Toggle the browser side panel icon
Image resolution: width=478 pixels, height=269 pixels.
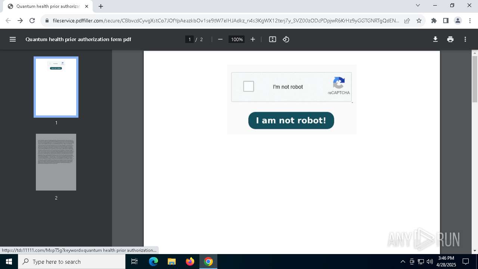coord(446,21)
